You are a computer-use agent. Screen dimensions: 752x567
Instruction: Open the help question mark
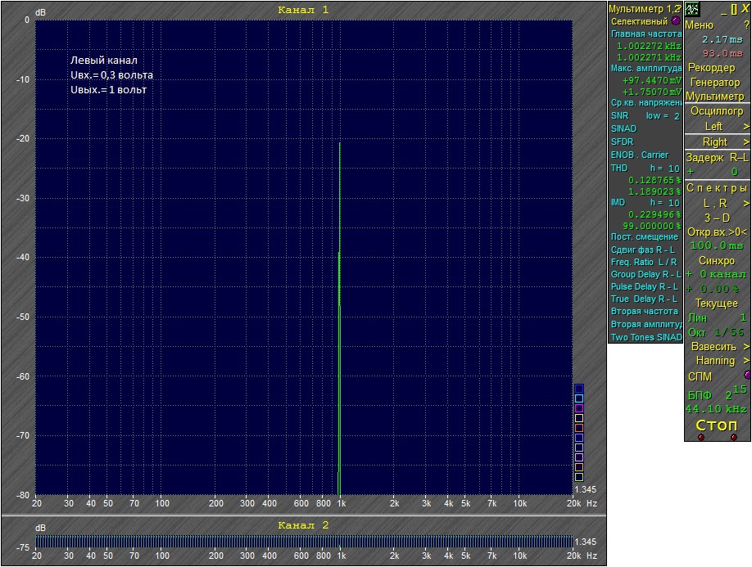tap(746, 25)
